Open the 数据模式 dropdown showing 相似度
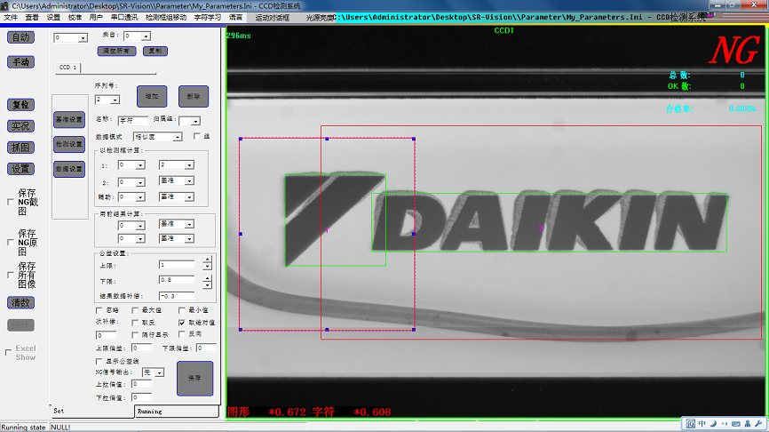 [x=177, y=137]
